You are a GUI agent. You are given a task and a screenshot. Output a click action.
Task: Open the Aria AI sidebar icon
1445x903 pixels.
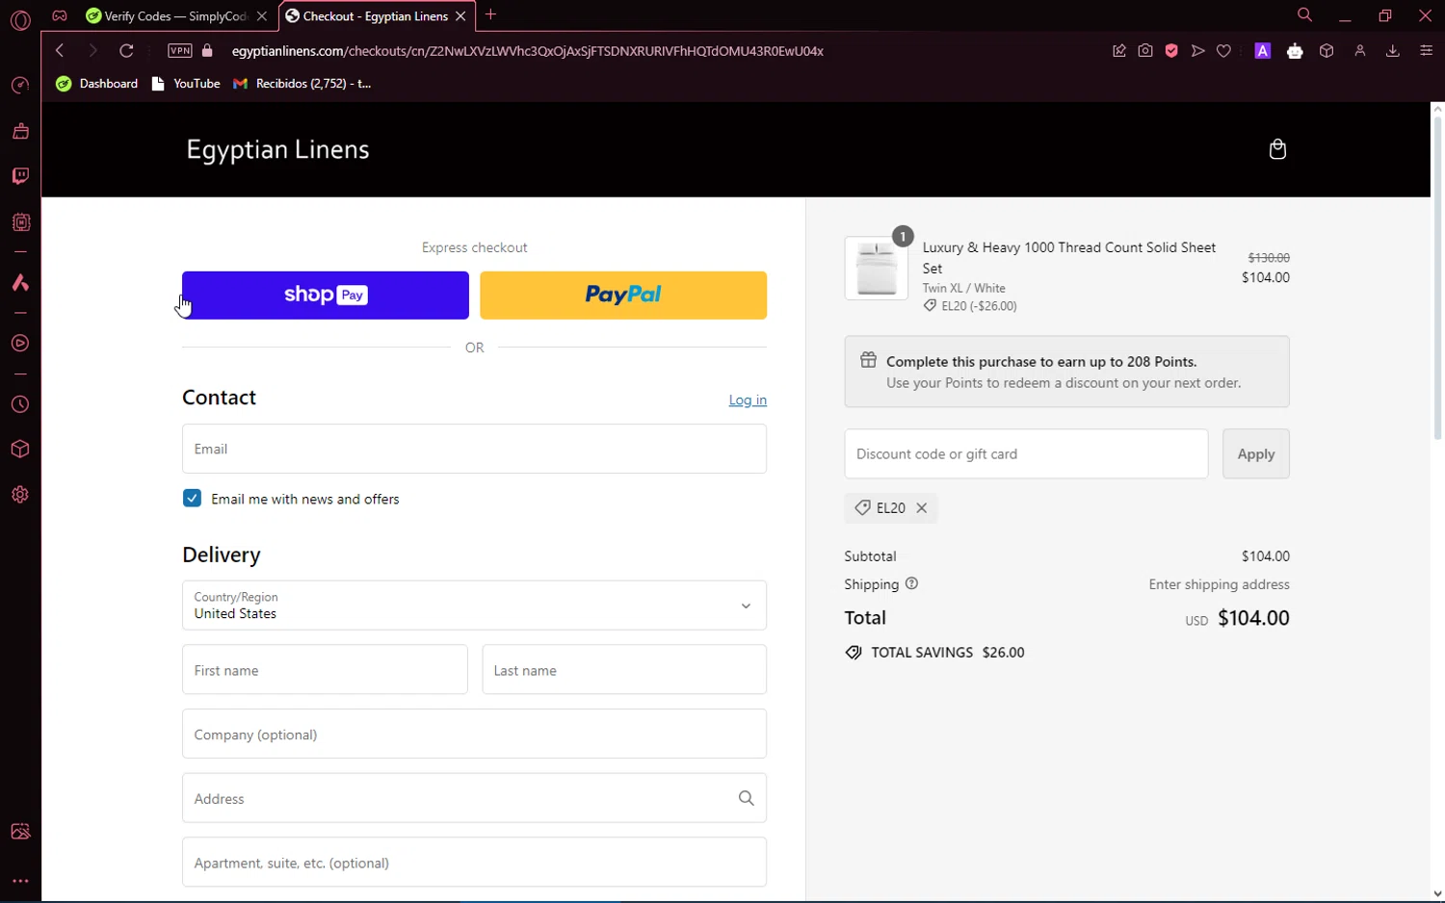20,282
